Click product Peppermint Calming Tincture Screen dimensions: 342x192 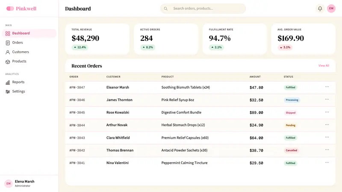pyautogui.click(x=184, y=163)
